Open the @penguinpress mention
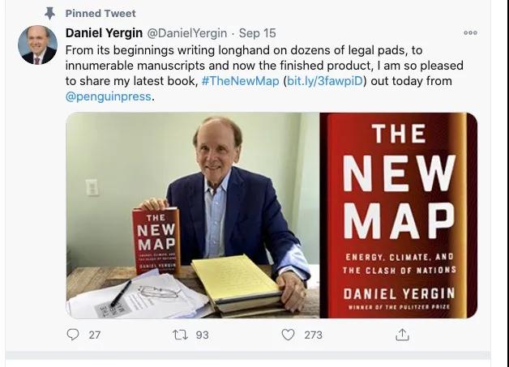Image resolution: width=509 pixels, height=367 pixels. coord(109,96)
